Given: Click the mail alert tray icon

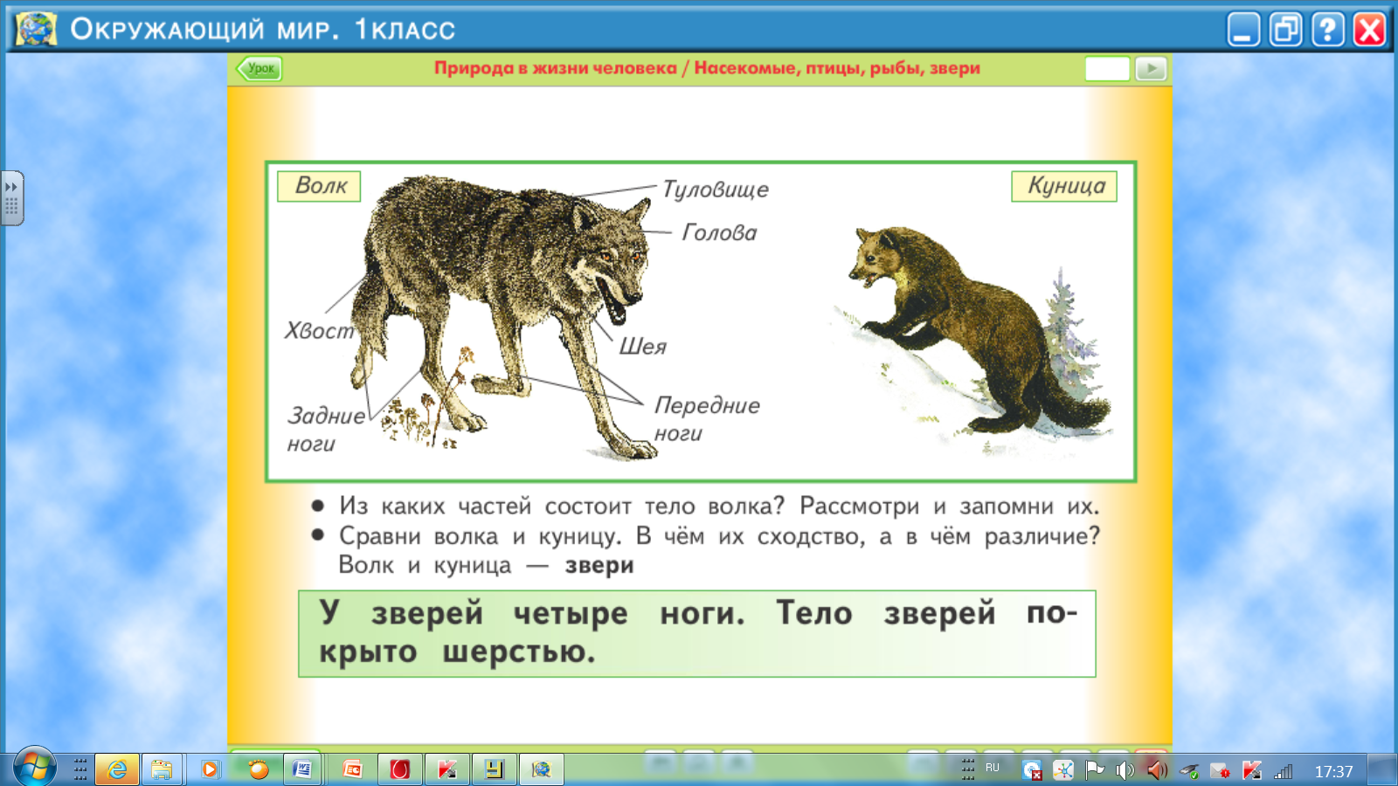Looking at the screenshot, I should pos(1220,770).
